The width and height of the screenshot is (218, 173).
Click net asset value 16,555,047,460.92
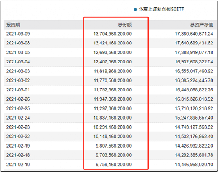click(194, 71)
